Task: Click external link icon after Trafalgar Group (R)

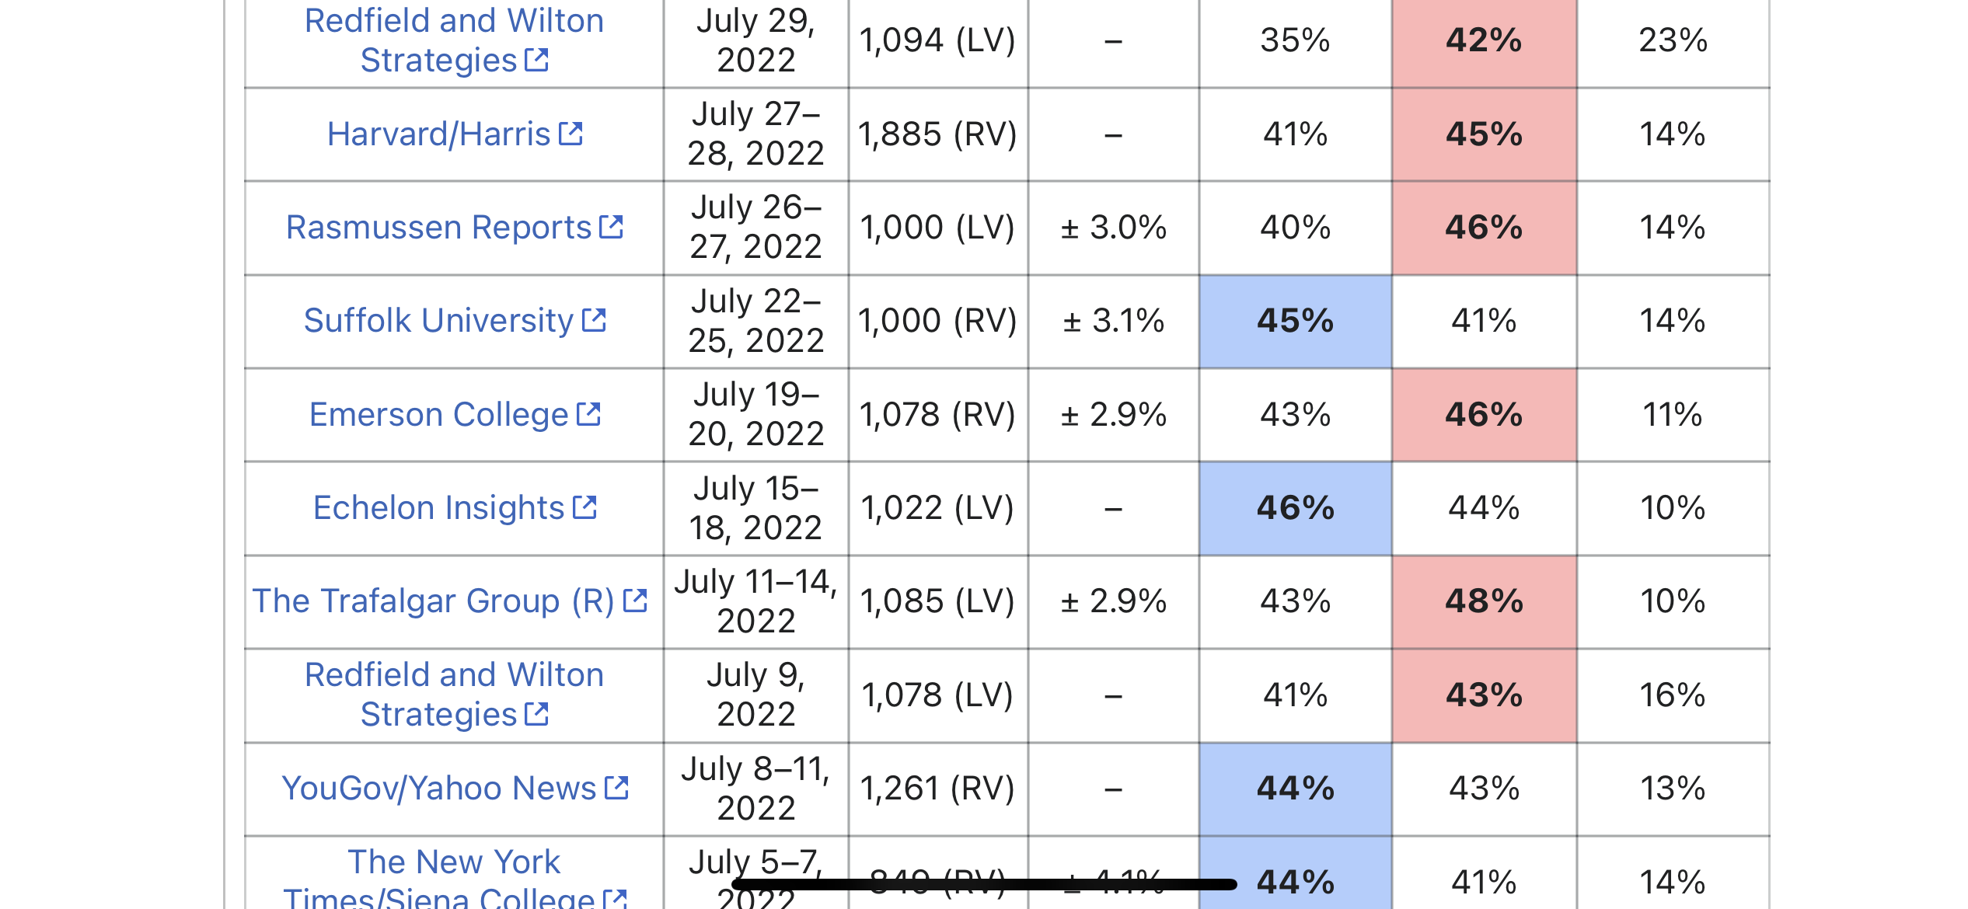Action: point(635,601)
